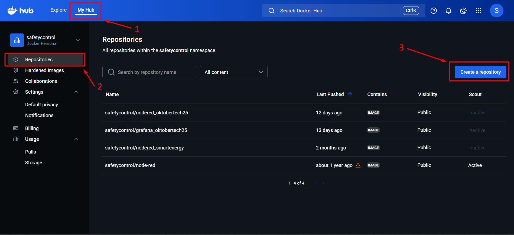Collapse the Usage section
The image size is (514, 235).
tap(76, 139)
